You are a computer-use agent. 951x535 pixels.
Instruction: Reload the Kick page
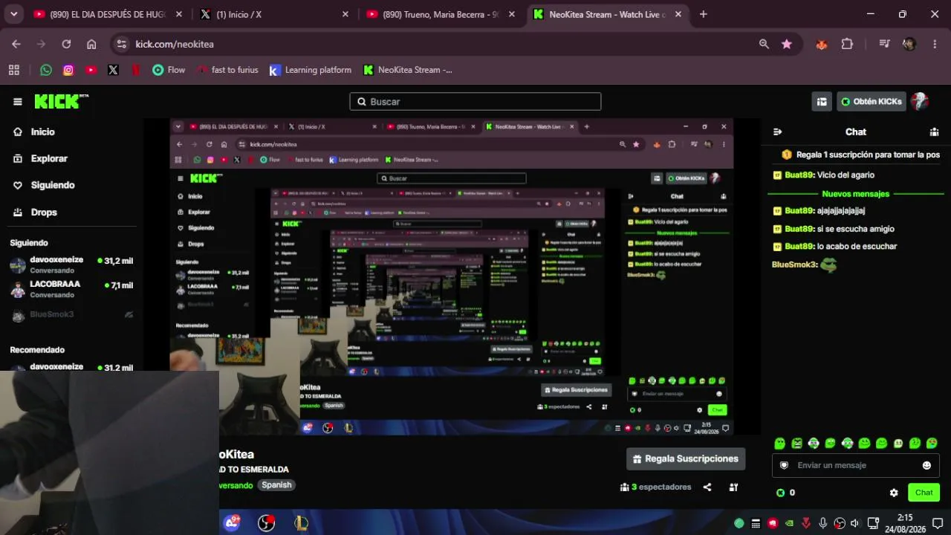pyautogui.click(x=66, y=44)
